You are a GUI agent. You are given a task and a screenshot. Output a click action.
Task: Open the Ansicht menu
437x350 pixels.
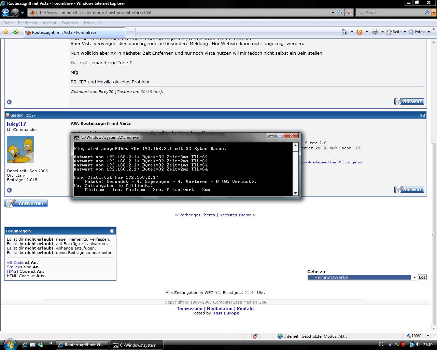click(50, 23)
